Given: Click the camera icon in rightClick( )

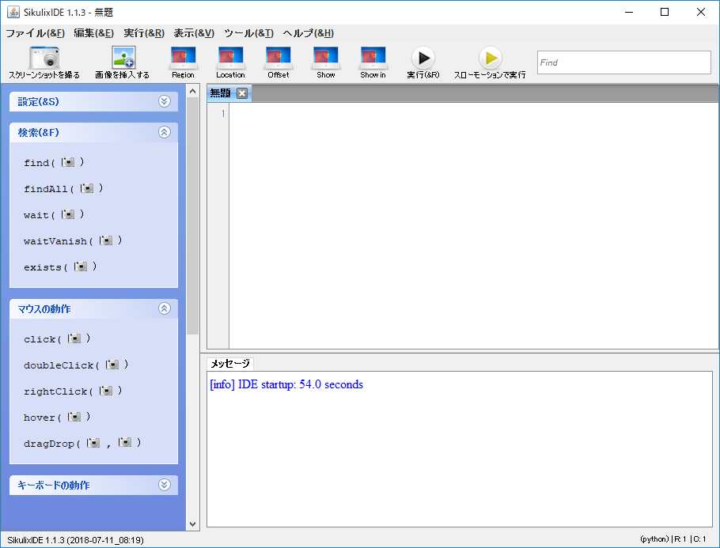Looking at the screenshot, I should coord(105,391).
